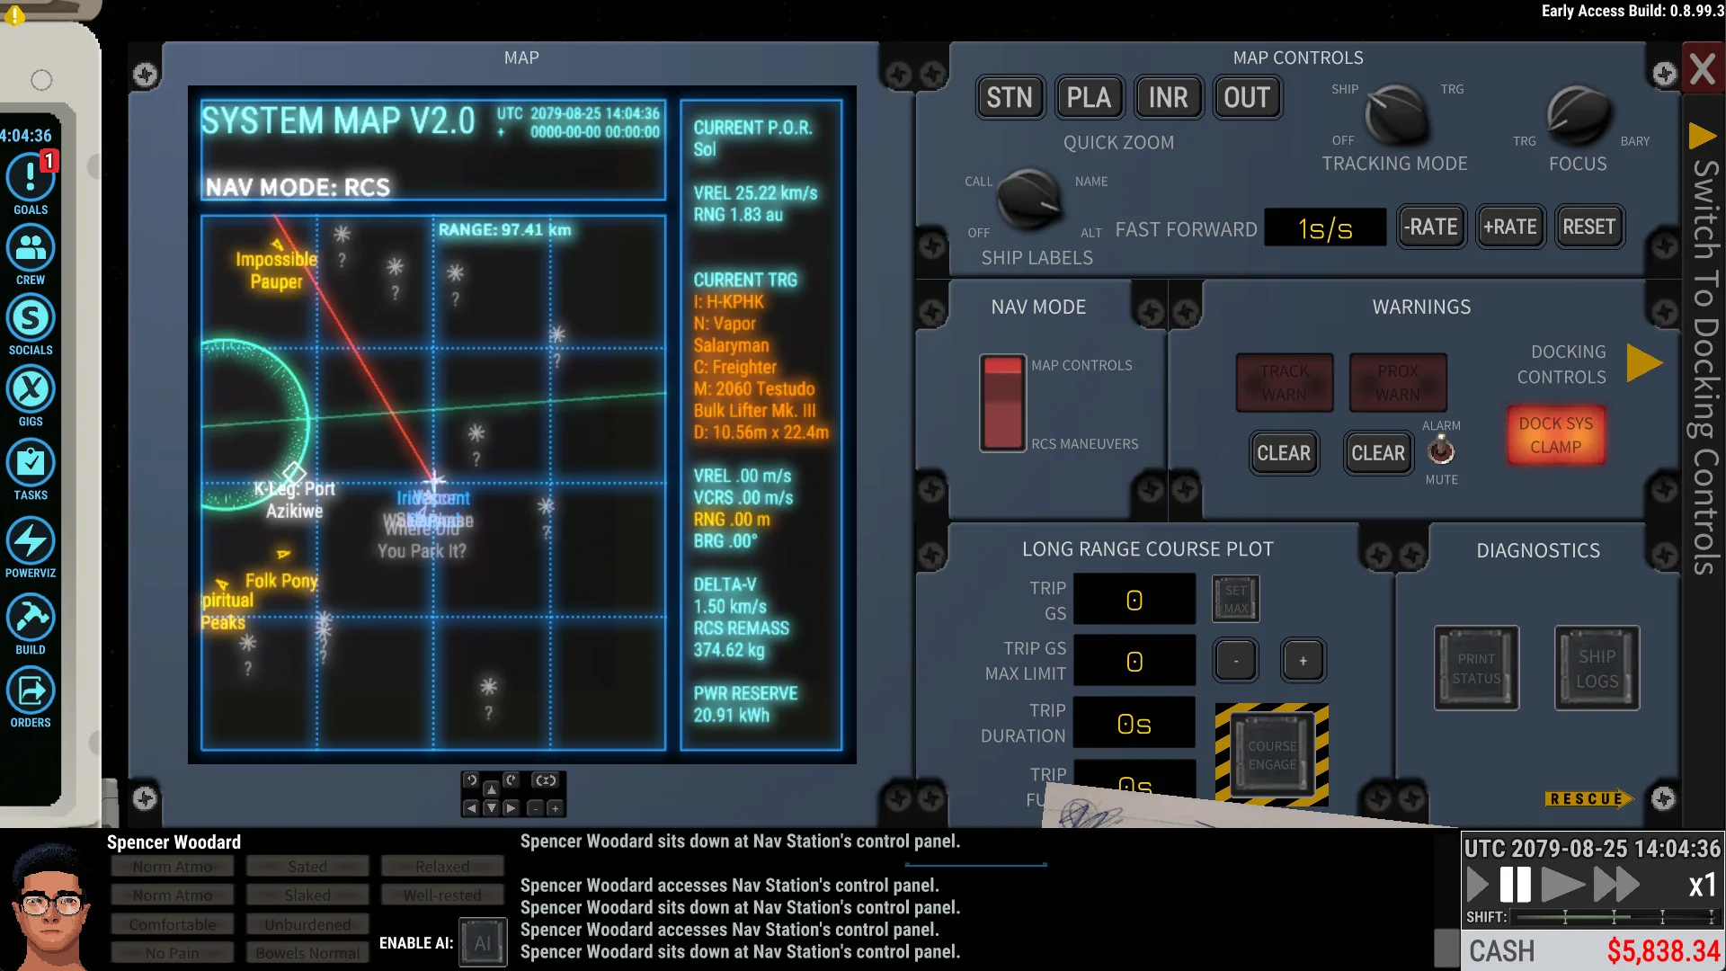Click the Fast Forward rate display
The image size is (1726, 971).
tap(1325, 227)
